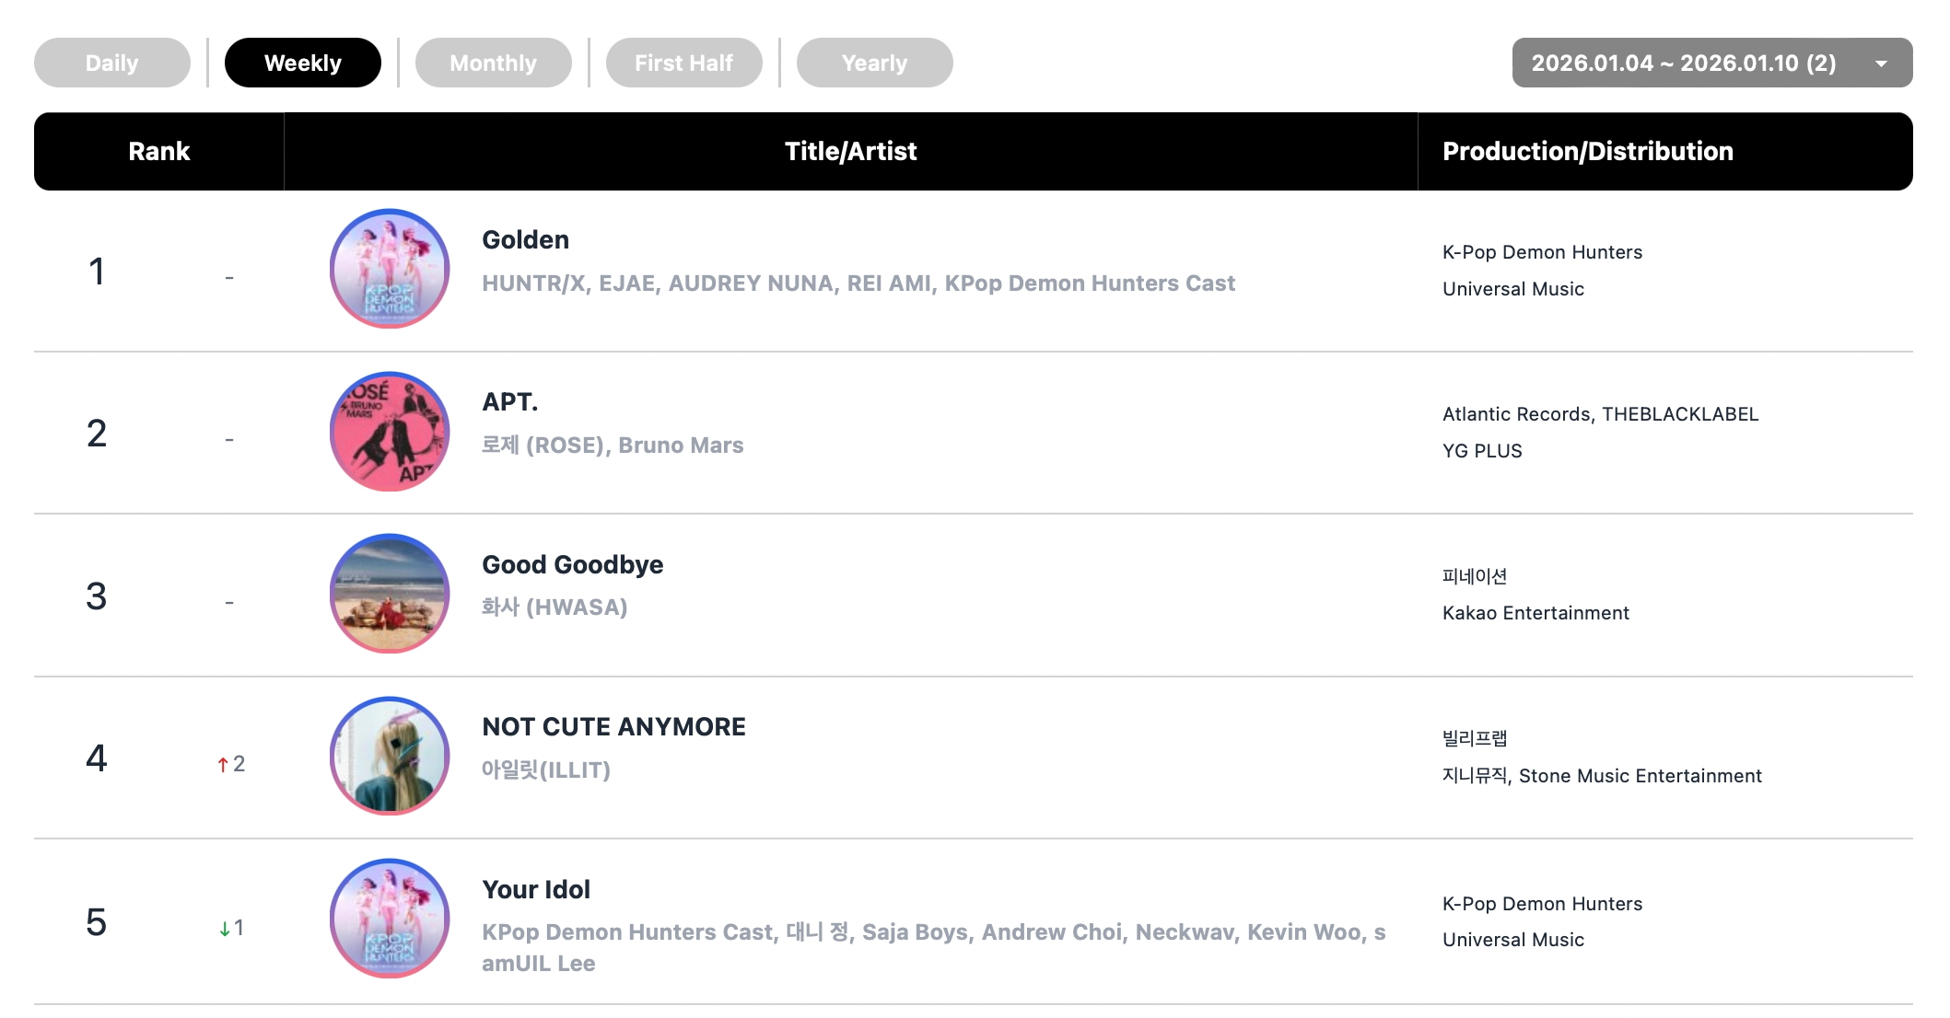Click the green down-arrow rank change indicator
This screenshot has width=1950, height=1018.
coord(225,929)
